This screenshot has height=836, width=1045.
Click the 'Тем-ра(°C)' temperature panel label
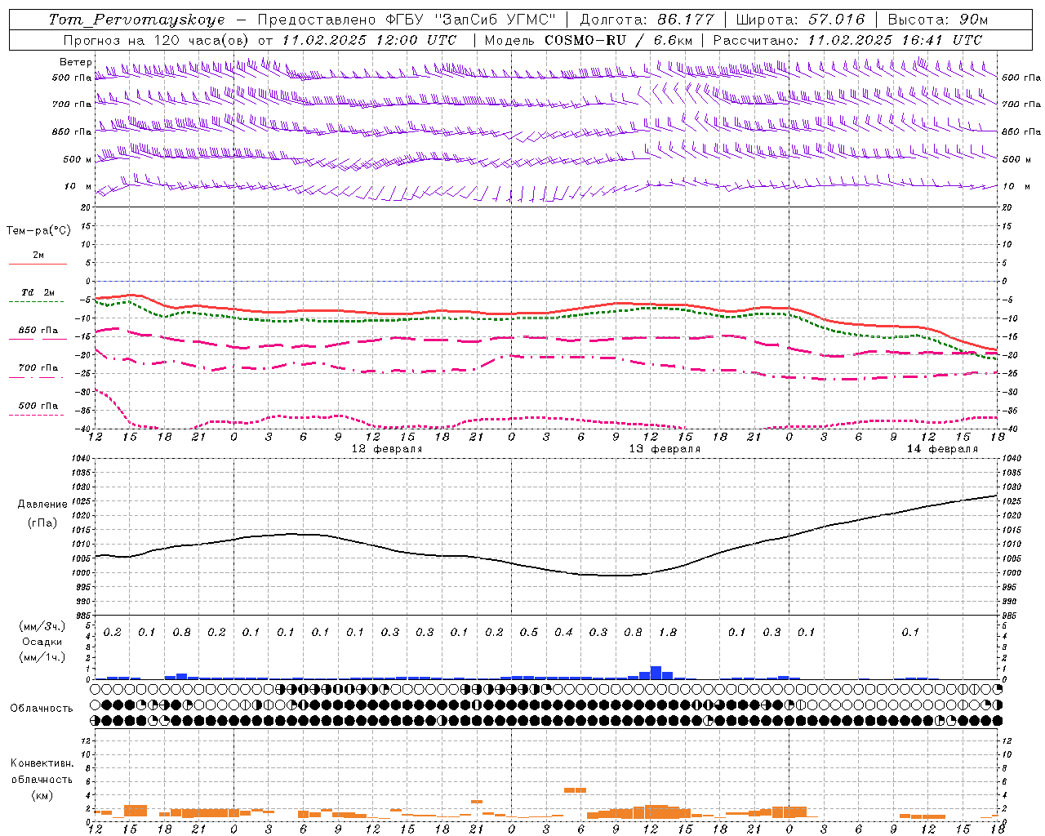tap(38, 231)
